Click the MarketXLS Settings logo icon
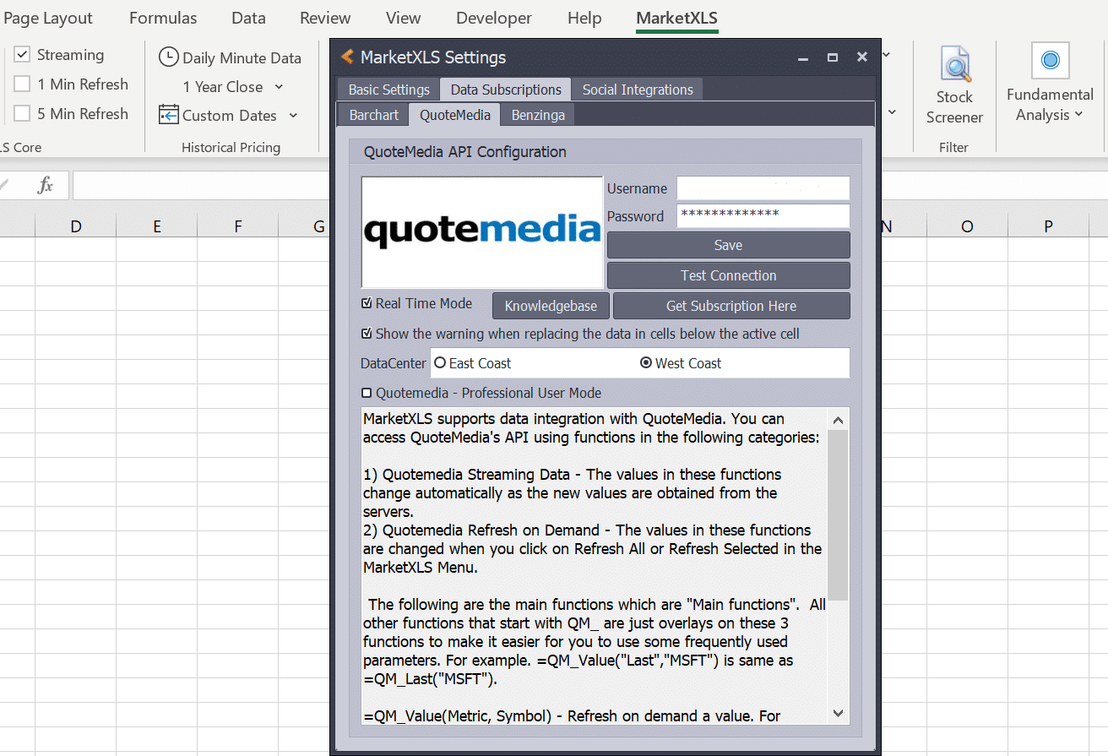 coord(346,57)
